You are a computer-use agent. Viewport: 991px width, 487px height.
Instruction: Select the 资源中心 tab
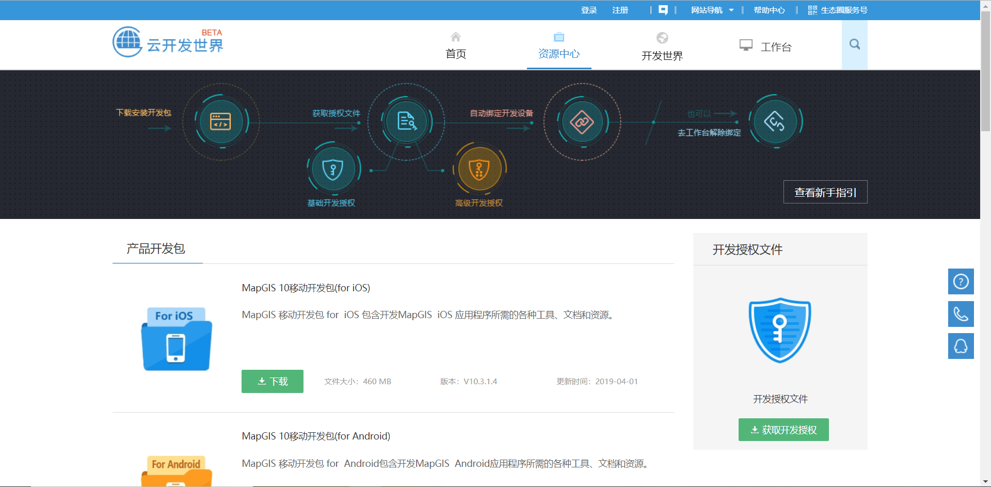coord(559,54)
